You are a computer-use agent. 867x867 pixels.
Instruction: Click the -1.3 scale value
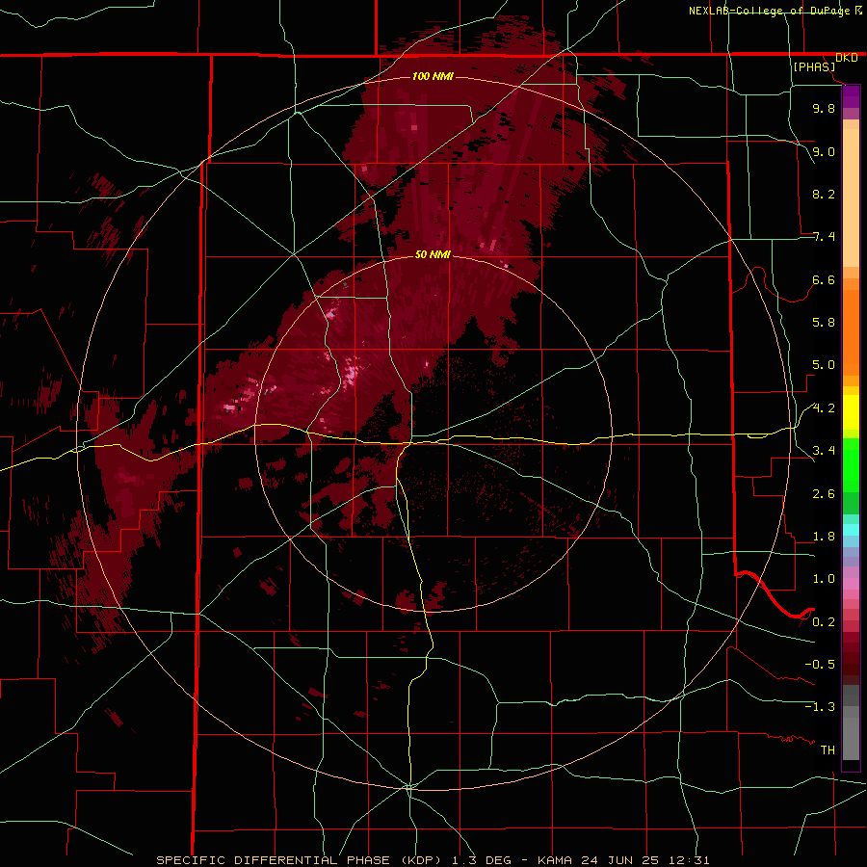tap(820, 707)
